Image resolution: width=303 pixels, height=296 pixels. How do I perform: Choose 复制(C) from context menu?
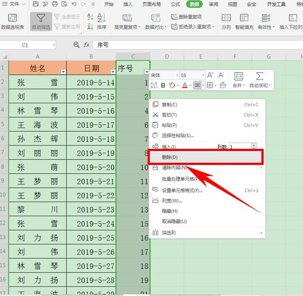[x=207, y=104]
